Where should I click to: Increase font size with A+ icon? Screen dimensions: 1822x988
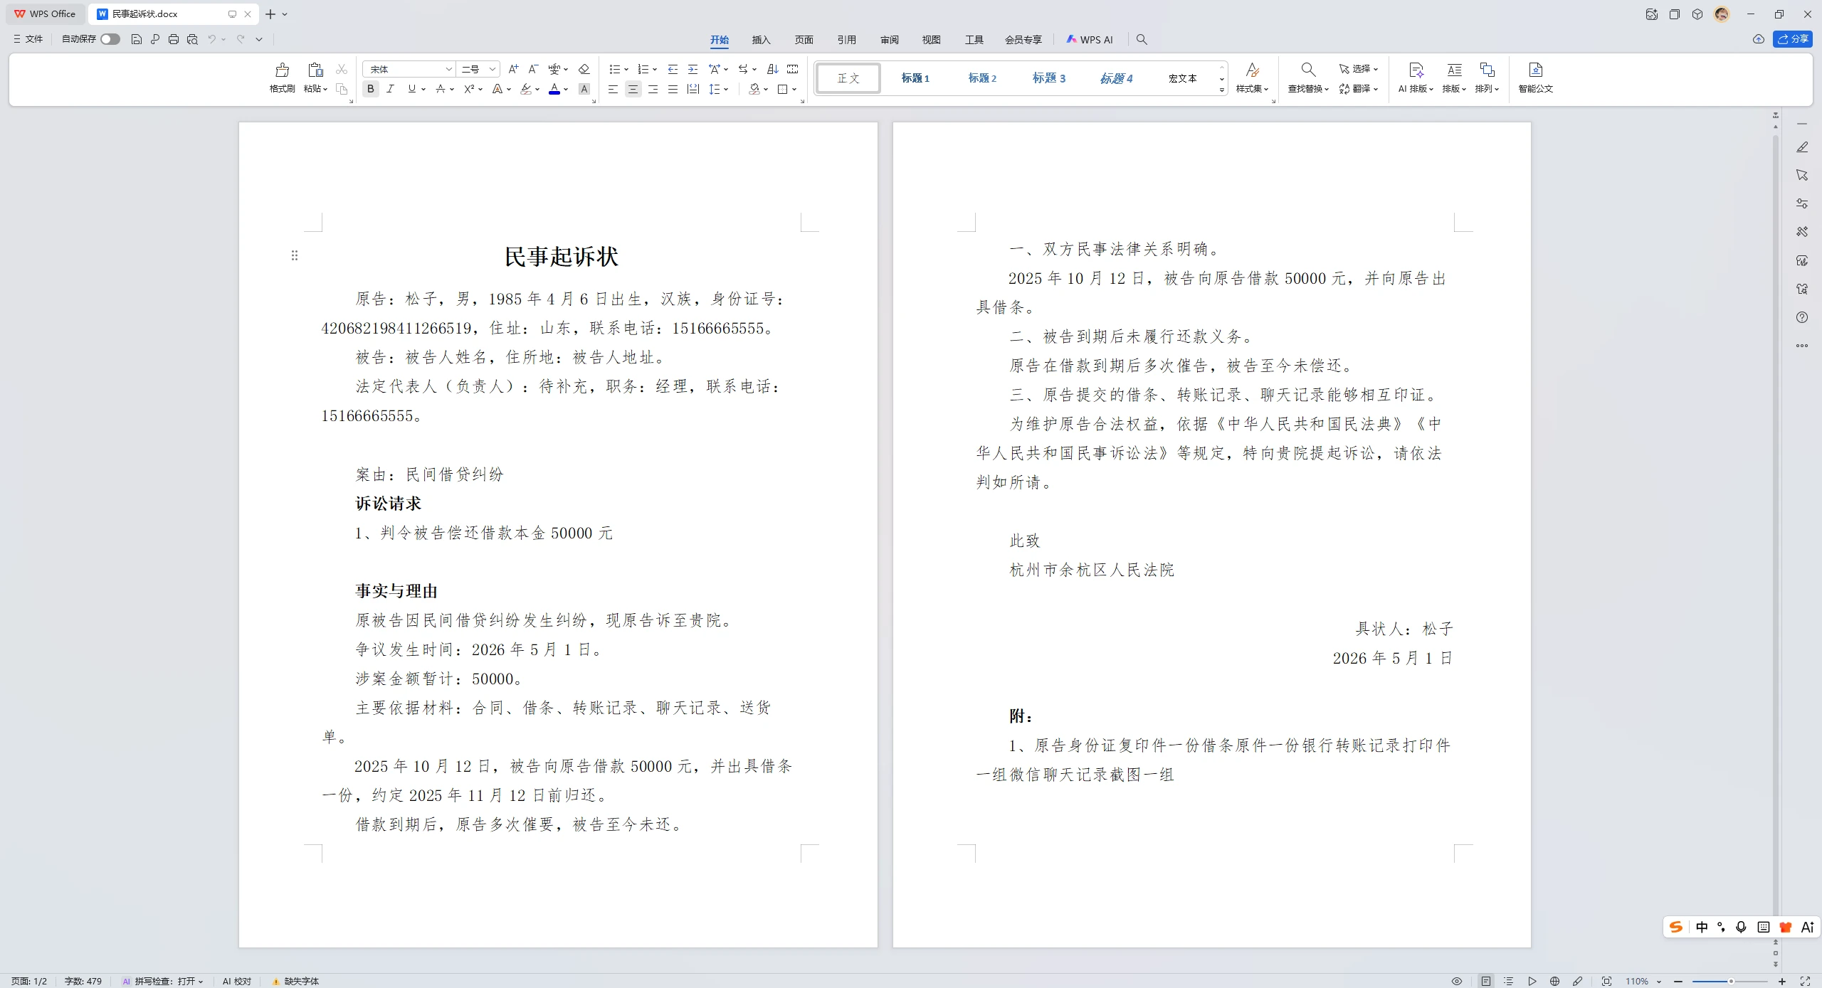pos(513,69)
